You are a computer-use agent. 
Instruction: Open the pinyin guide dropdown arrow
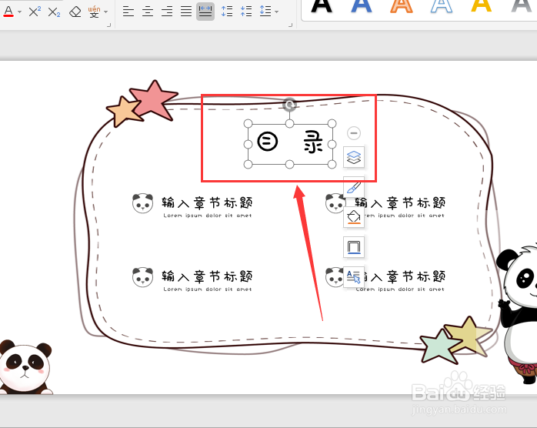(106, 12)
